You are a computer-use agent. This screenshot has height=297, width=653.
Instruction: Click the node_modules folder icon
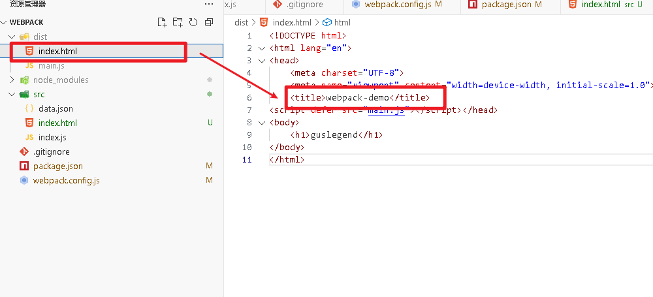coord(25,80)
